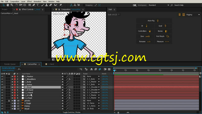Click the C_Master layer red label color
Screen dimensions: 202x114
(x=15, y=77)
